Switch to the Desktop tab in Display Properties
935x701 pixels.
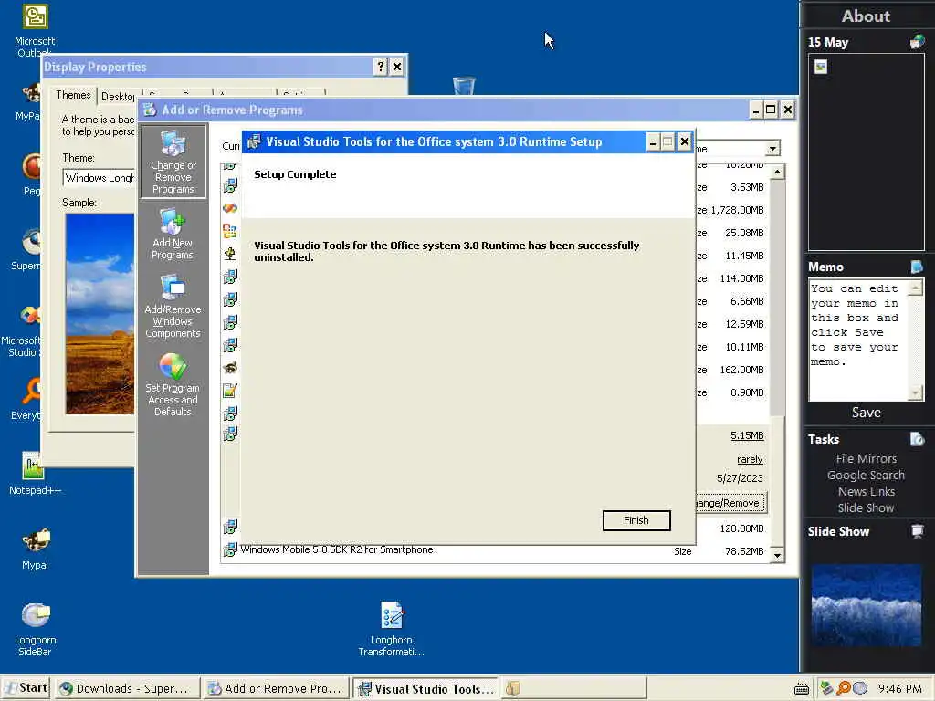(x=118, y=97)
